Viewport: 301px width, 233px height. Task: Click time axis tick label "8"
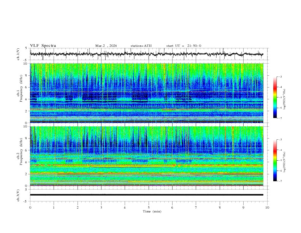click(x=220, y=207)
